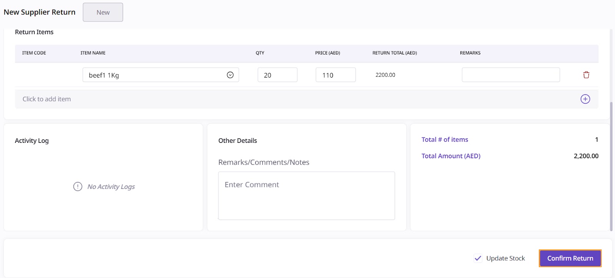Click the New status button
This screenshot has width=615, height=278.
[103, 12]
